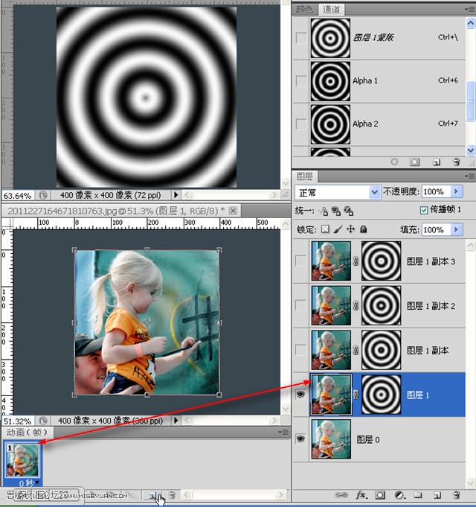Unlink mask on 图层 1 副本 3
This screenshot has height=507, width=476.
coord(356,261)
